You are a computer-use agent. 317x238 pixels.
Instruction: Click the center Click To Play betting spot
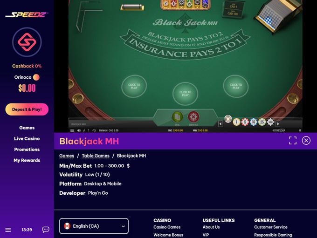point(185,94)
